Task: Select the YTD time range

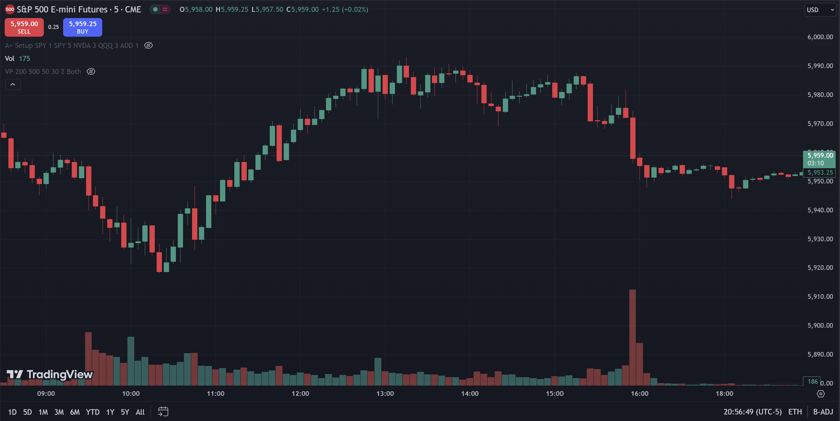Action: click(x=93, y=412)
